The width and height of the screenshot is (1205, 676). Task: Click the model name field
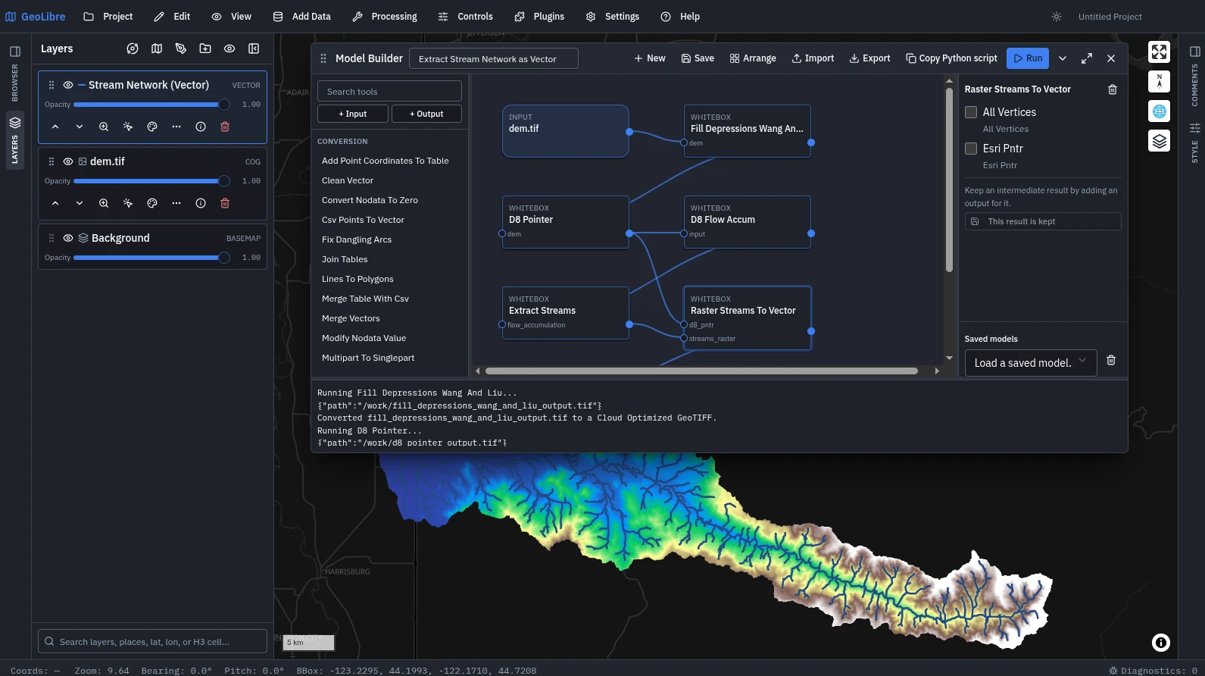[x=494, y=58]
